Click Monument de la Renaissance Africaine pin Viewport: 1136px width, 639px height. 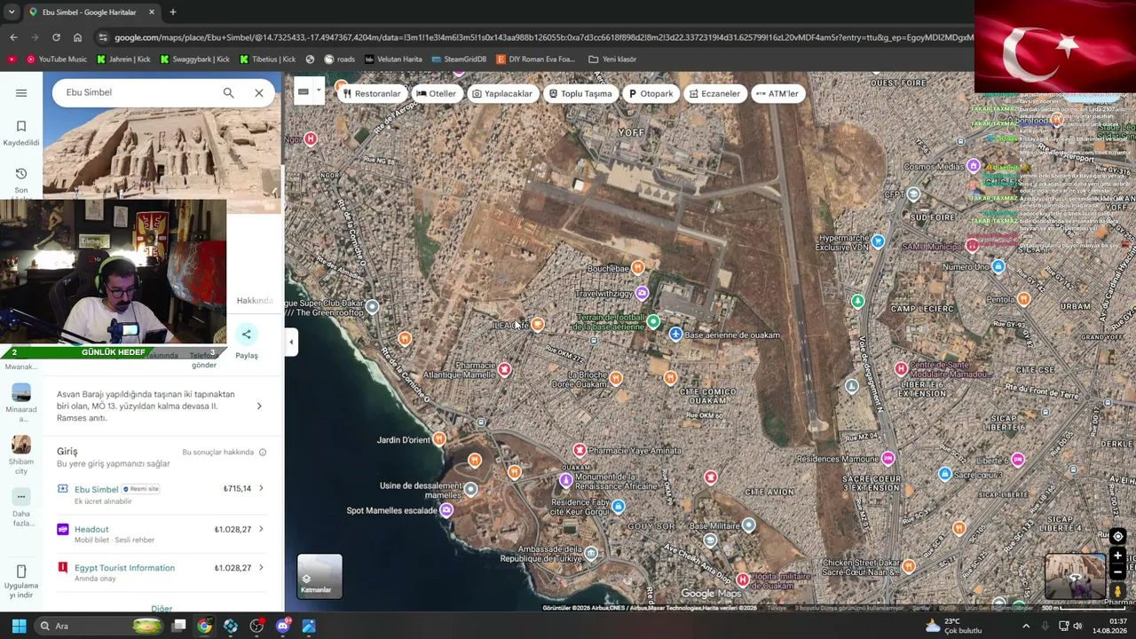coord(566,480)
